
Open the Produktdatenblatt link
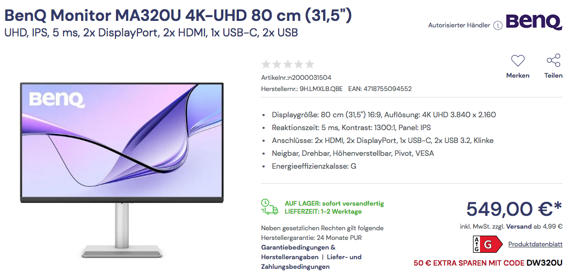point(535,244)
